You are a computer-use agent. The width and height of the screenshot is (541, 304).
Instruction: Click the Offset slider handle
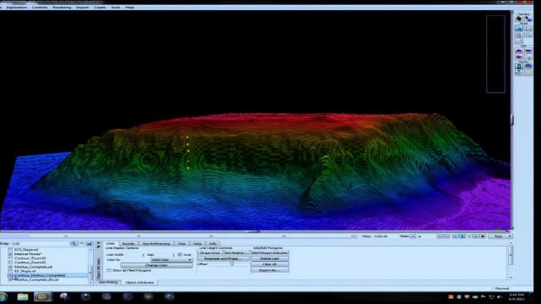pyautogui.click(x=232, y=263)
